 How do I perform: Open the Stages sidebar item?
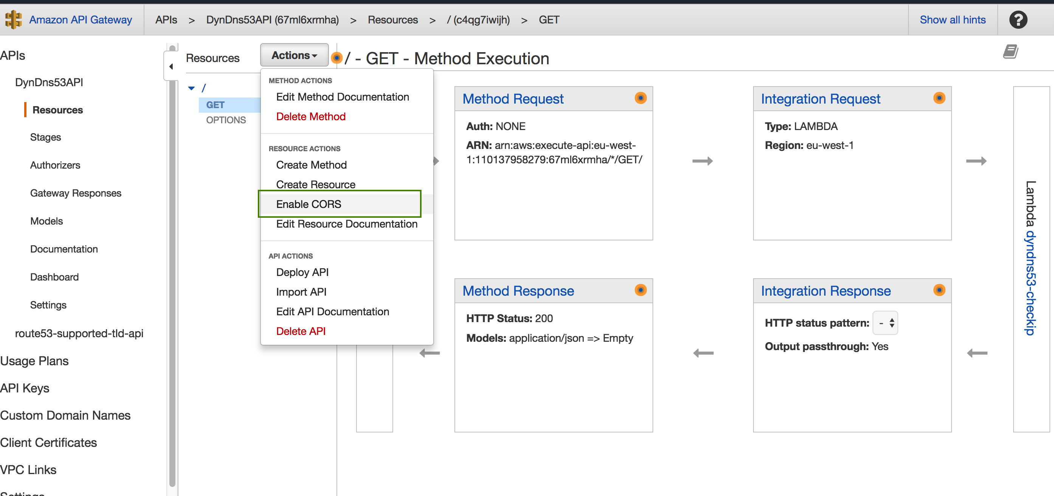tap(45, 137)
